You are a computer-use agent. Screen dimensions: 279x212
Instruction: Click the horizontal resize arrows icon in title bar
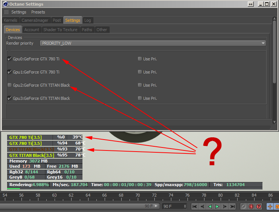coord(250,4)
